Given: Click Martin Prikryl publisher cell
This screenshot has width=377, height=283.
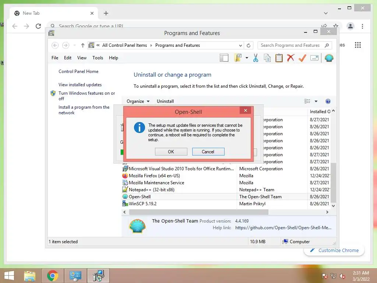Looking at the screenshot, I should tap(252, 203).
